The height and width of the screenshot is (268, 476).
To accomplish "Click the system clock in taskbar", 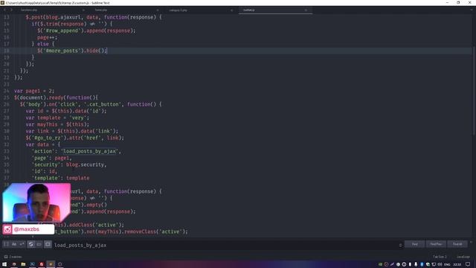I will (x=457, y=264).
